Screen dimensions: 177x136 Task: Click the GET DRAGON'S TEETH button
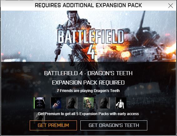[x=114, y=125]
